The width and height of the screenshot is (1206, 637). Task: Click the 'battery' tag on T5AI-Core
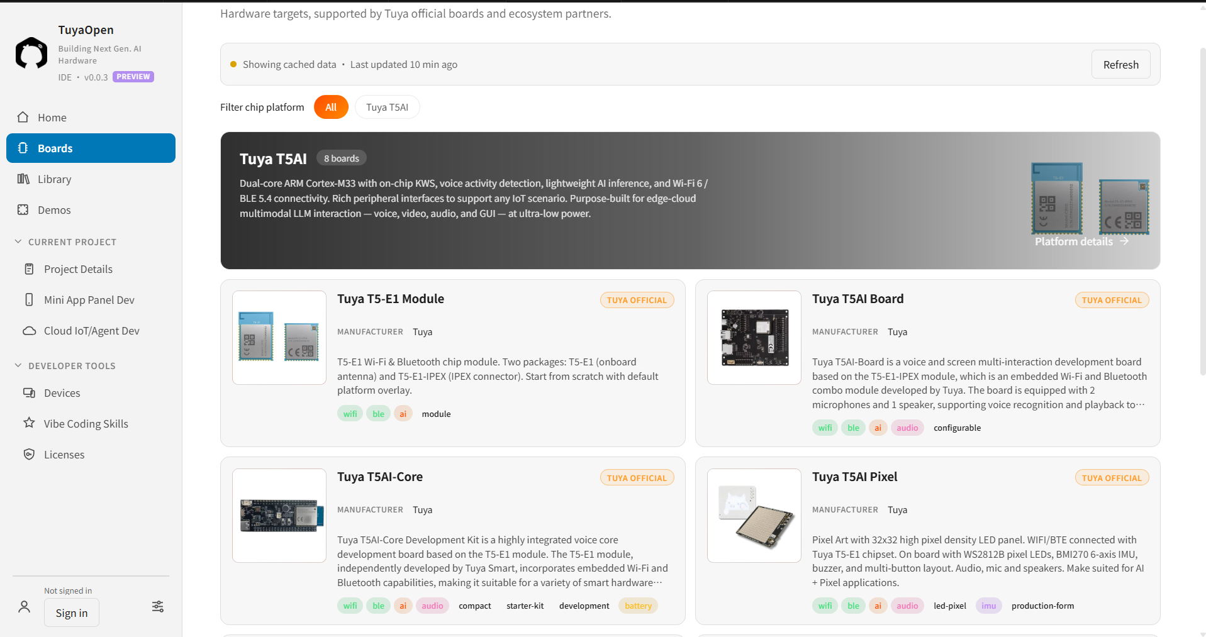tap(638, 606)
